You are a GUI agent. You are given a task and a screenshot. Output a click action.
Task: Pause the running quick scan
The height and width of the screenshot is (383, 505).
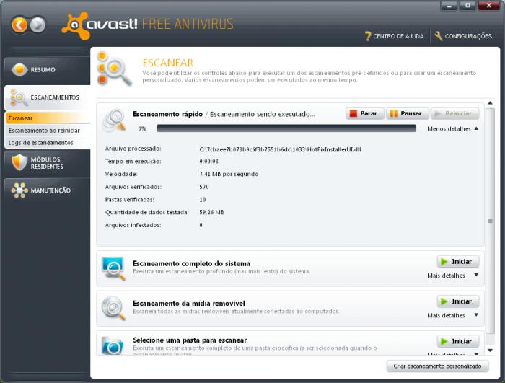pos(407,113)
